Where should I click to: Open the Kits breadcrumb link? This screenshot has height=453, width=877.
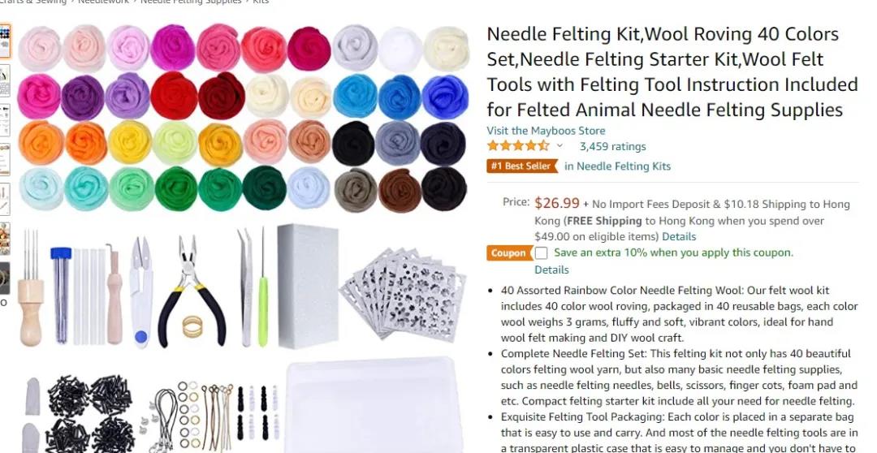tap(261, 2)
